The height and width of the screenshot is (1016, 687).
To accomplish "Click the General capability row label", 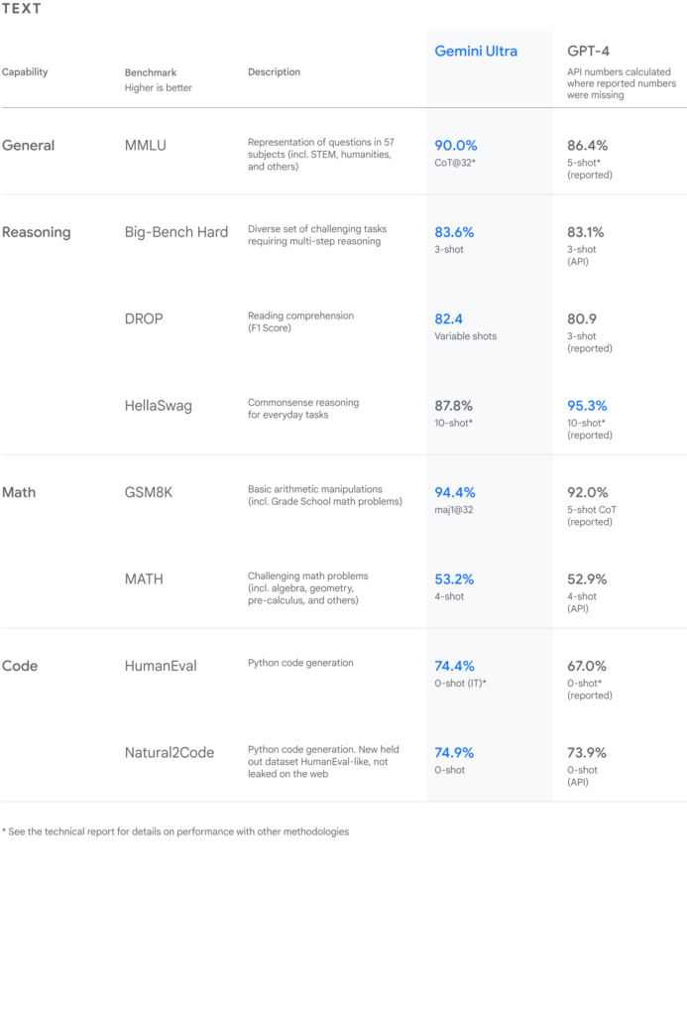I will tap(29, 145).
